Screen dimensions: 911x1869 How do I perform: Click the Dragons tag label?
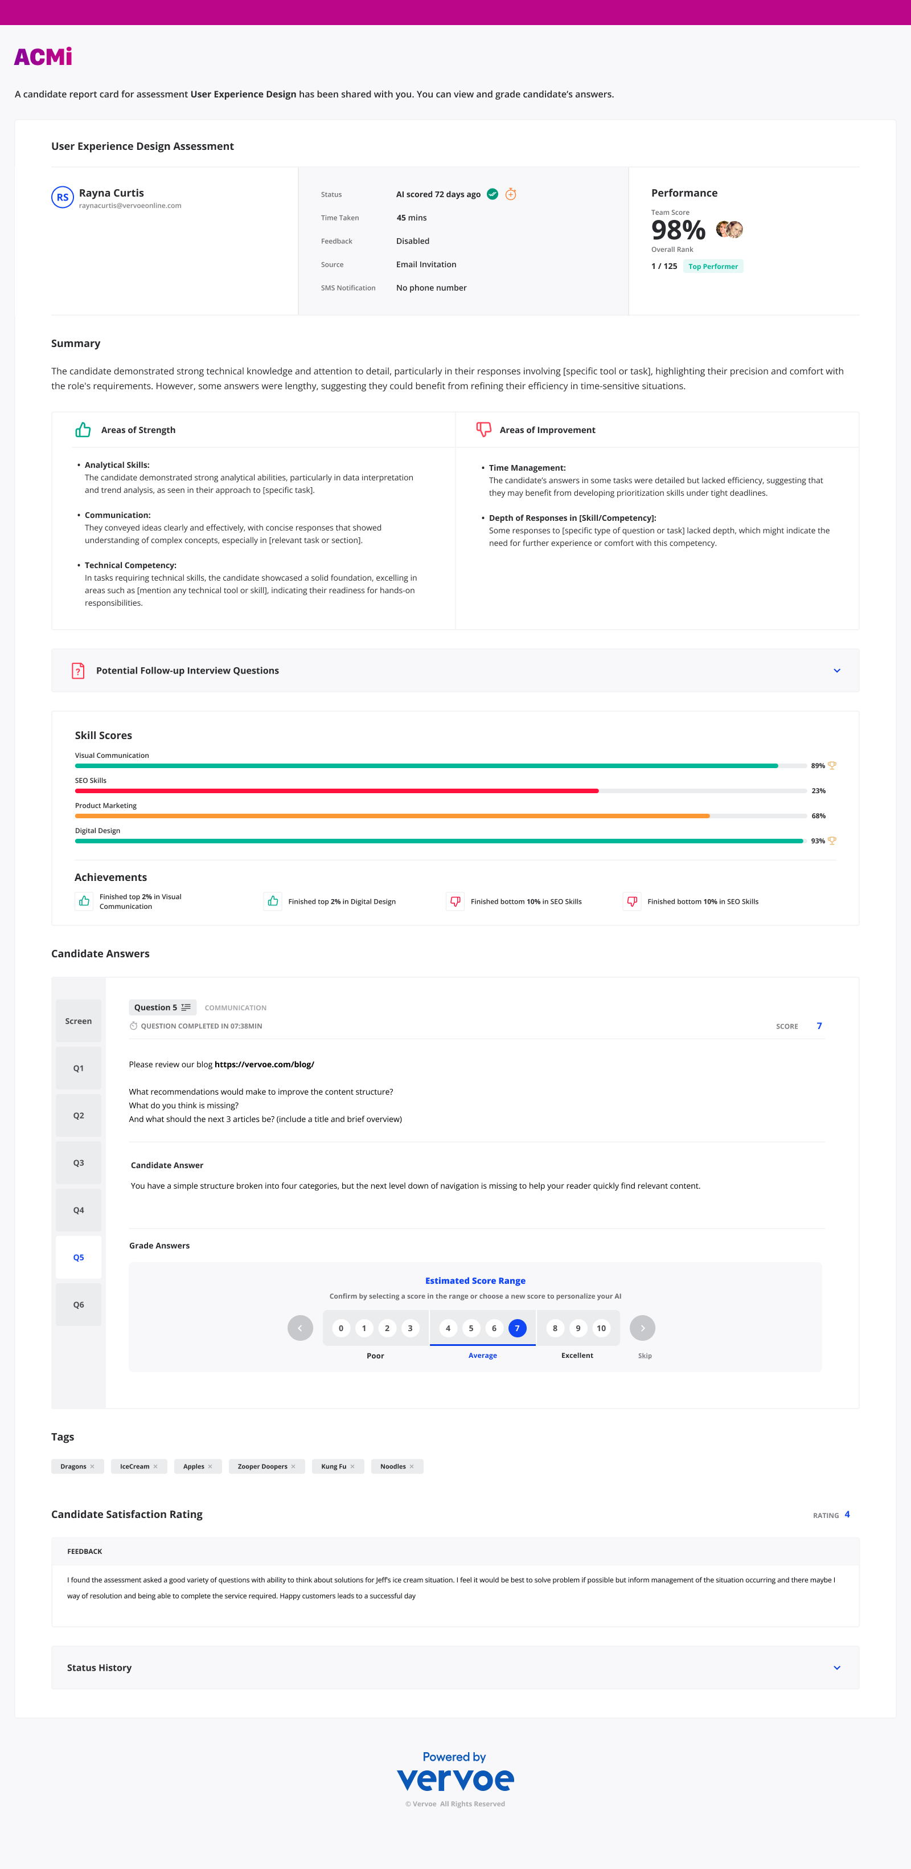click(x=73, y=1466)
